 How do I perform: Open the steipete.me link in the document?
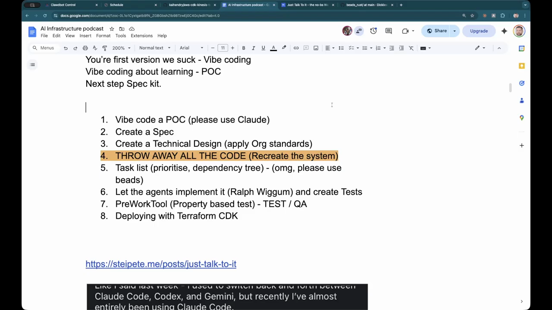(x=161, y=264)
